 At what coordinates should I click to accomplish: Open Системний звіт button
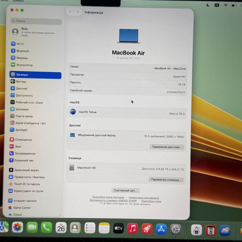click(125, 190)
